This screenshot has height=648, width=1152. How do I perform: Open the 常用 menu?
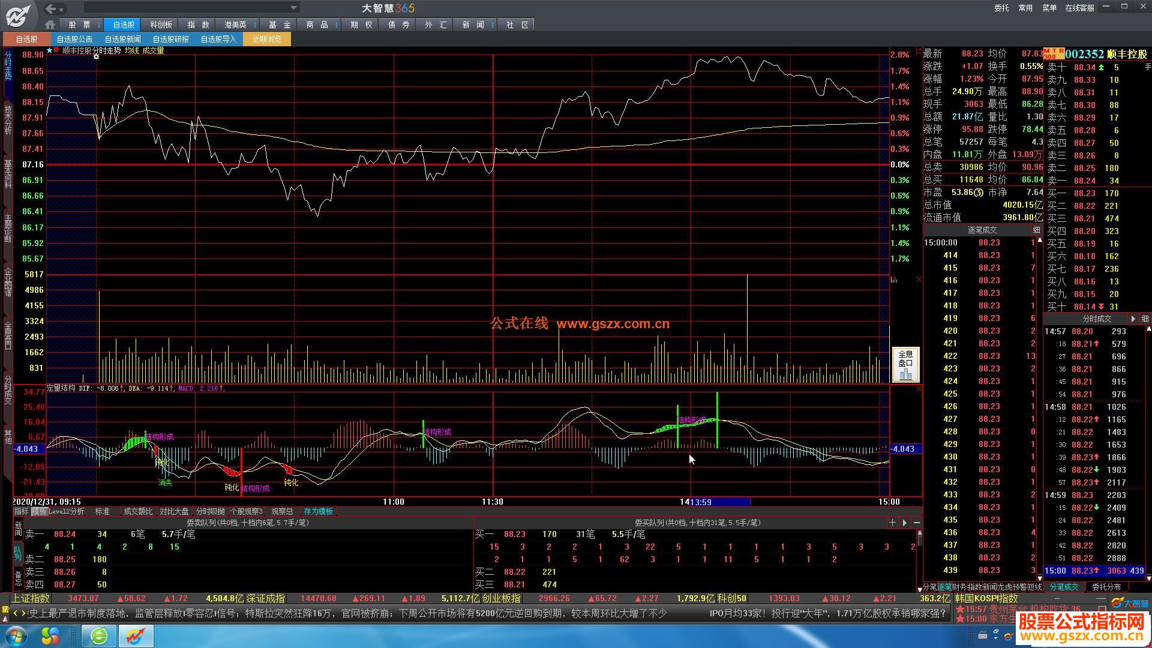(1025, 8)
